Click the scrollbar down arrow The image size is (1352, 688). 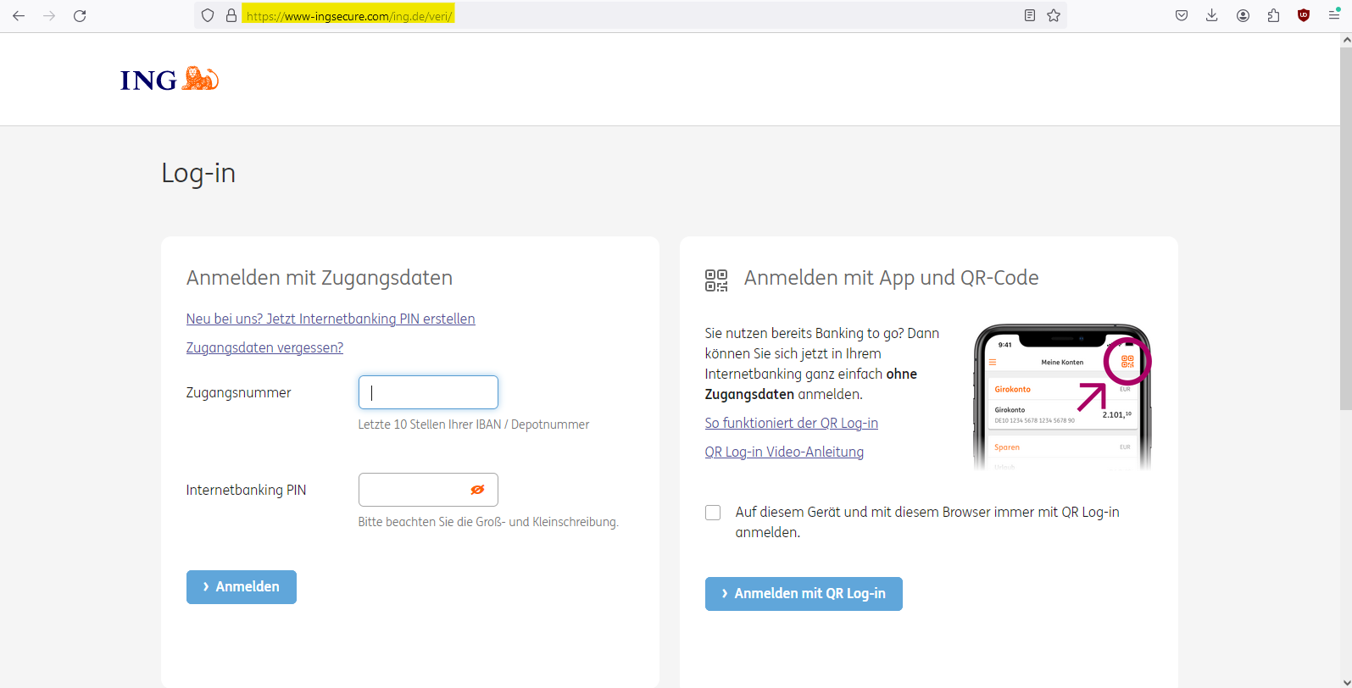(1346, 681)
